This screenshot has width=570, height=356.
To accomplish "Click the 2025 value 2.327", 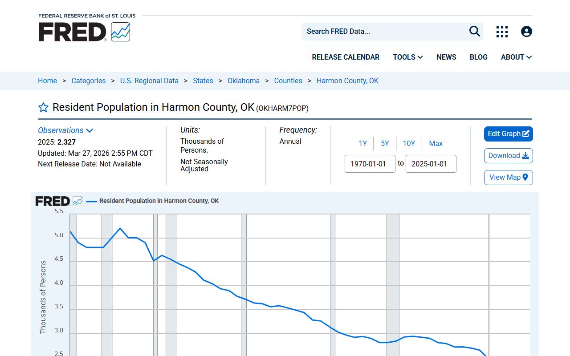I will [x=66, y=142].
